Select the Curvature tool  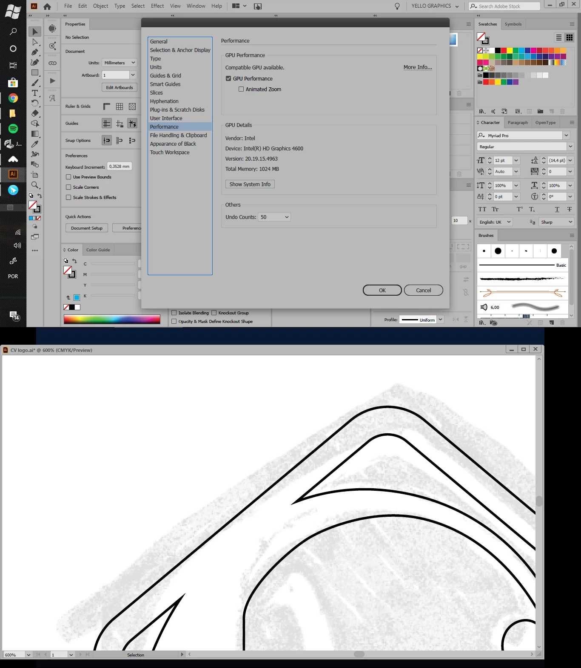tap(35, 62)
